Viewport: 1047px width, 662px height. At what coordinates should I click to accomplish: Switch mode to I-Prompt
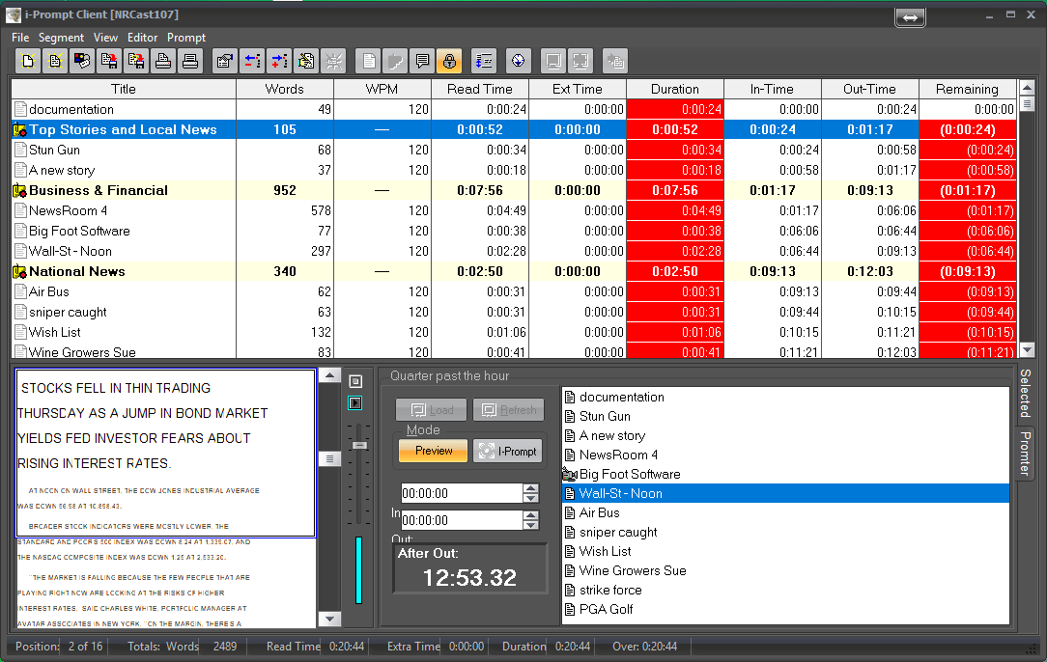tap(508, 451)
